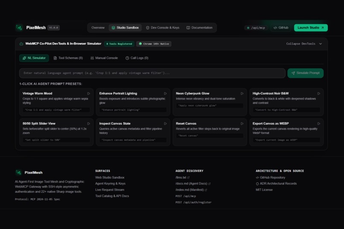Screen dimensions: 344x229
Task: Run the Reset Canvas play icon
Action: pyautogui.click(x=242, y=124)
